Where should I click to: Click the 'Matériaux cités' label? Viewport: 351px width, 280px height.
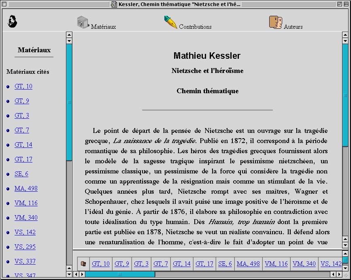tap(28, 72)
